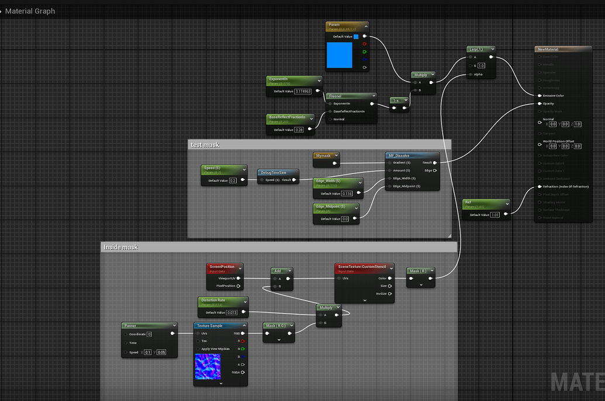This screenshot has width=605, height=401.
Task: Open the Material Graph breadcrumb menu
Action: (x=29, y=11)
